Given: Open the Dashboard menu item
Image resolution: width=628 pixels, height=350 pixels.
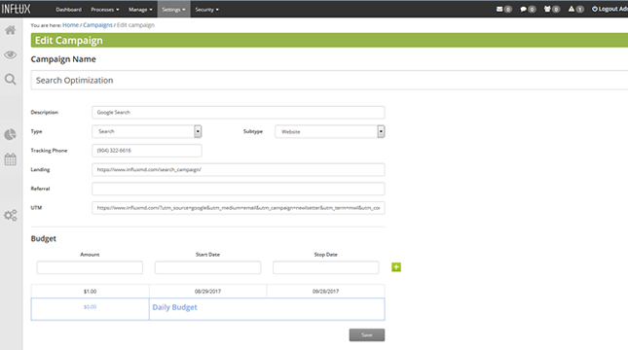Looking at the screenshot, I should pyautogui.click(x=68, y=9).
